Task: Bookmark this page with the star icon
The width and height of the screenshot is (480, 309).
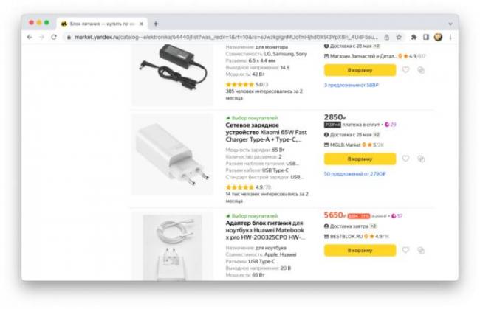Action: click(399, 37)
